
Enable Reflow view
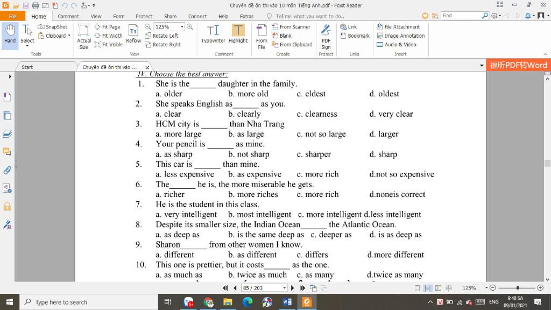point(133,34)
